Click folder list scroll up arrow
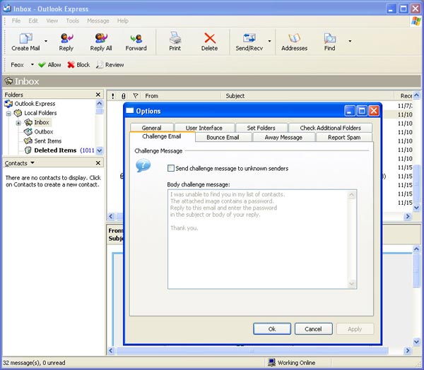Viewport: 424px width, 370px height. tap(100, 104)
